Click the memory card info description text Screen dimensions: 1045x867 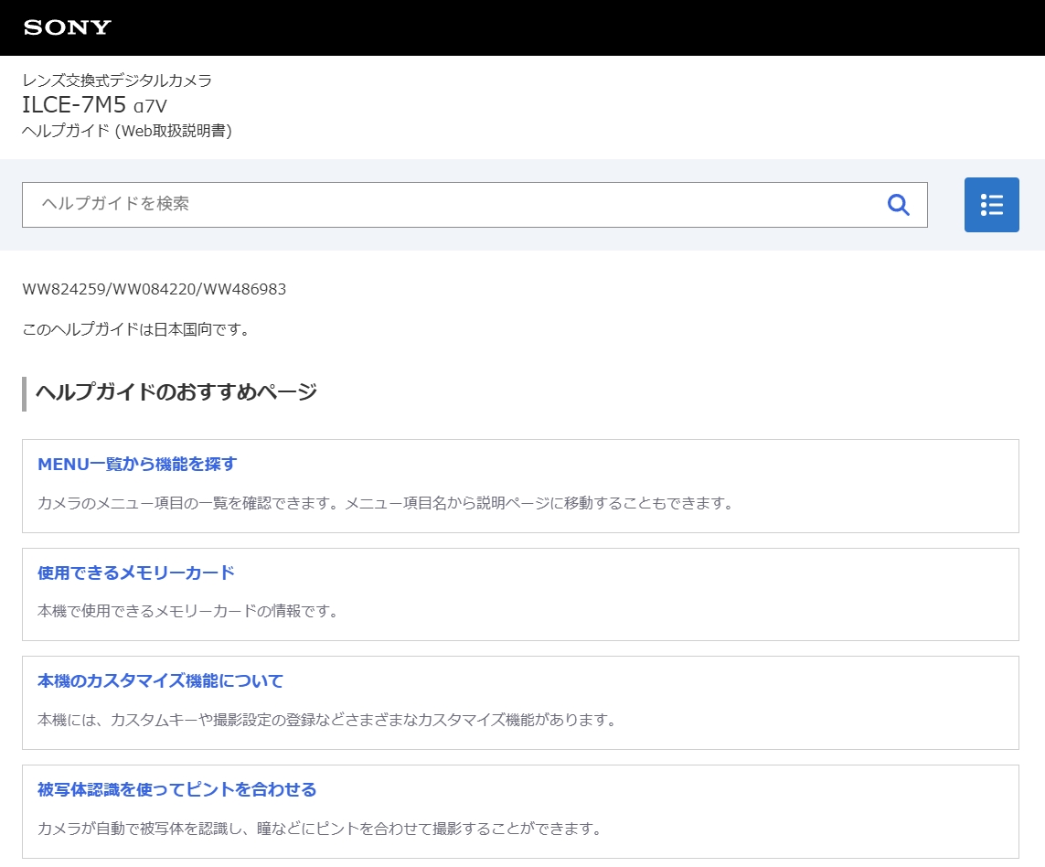pyautogui.click(x=187, y=611)
